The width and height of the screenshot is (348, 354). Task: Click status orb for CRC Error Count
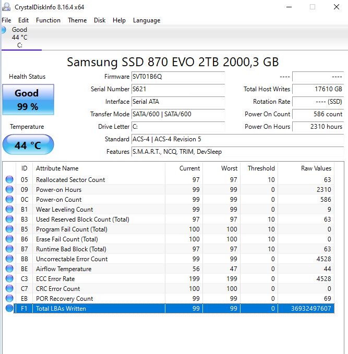coord(9,288)
